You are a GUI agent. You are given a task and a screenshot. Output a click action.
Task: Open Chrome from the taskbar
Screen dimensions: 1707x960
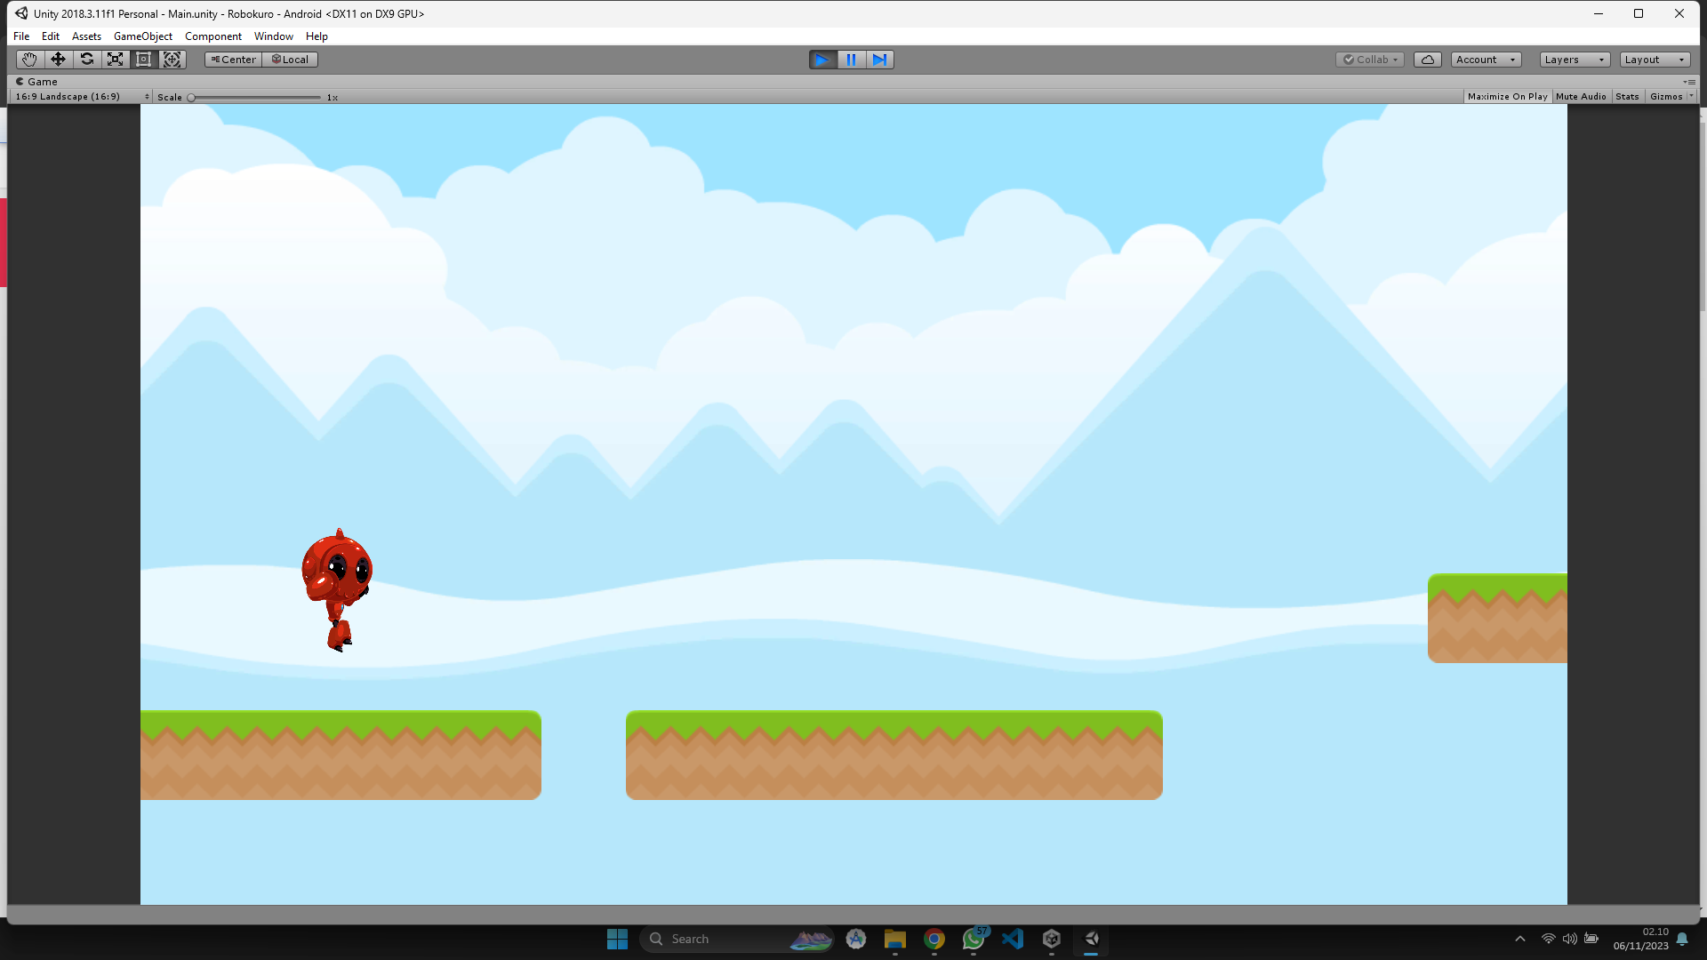coord(934,939)
